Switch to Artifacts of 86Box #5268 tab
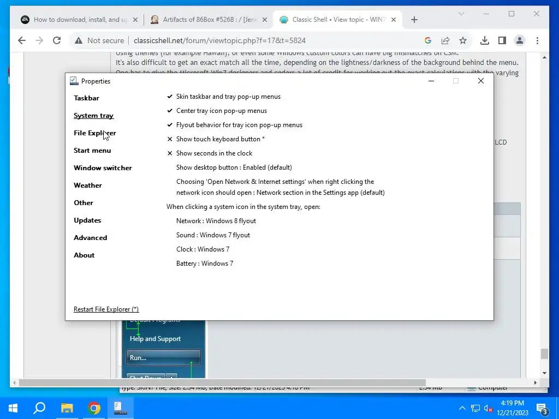 [x=209, y=20]
